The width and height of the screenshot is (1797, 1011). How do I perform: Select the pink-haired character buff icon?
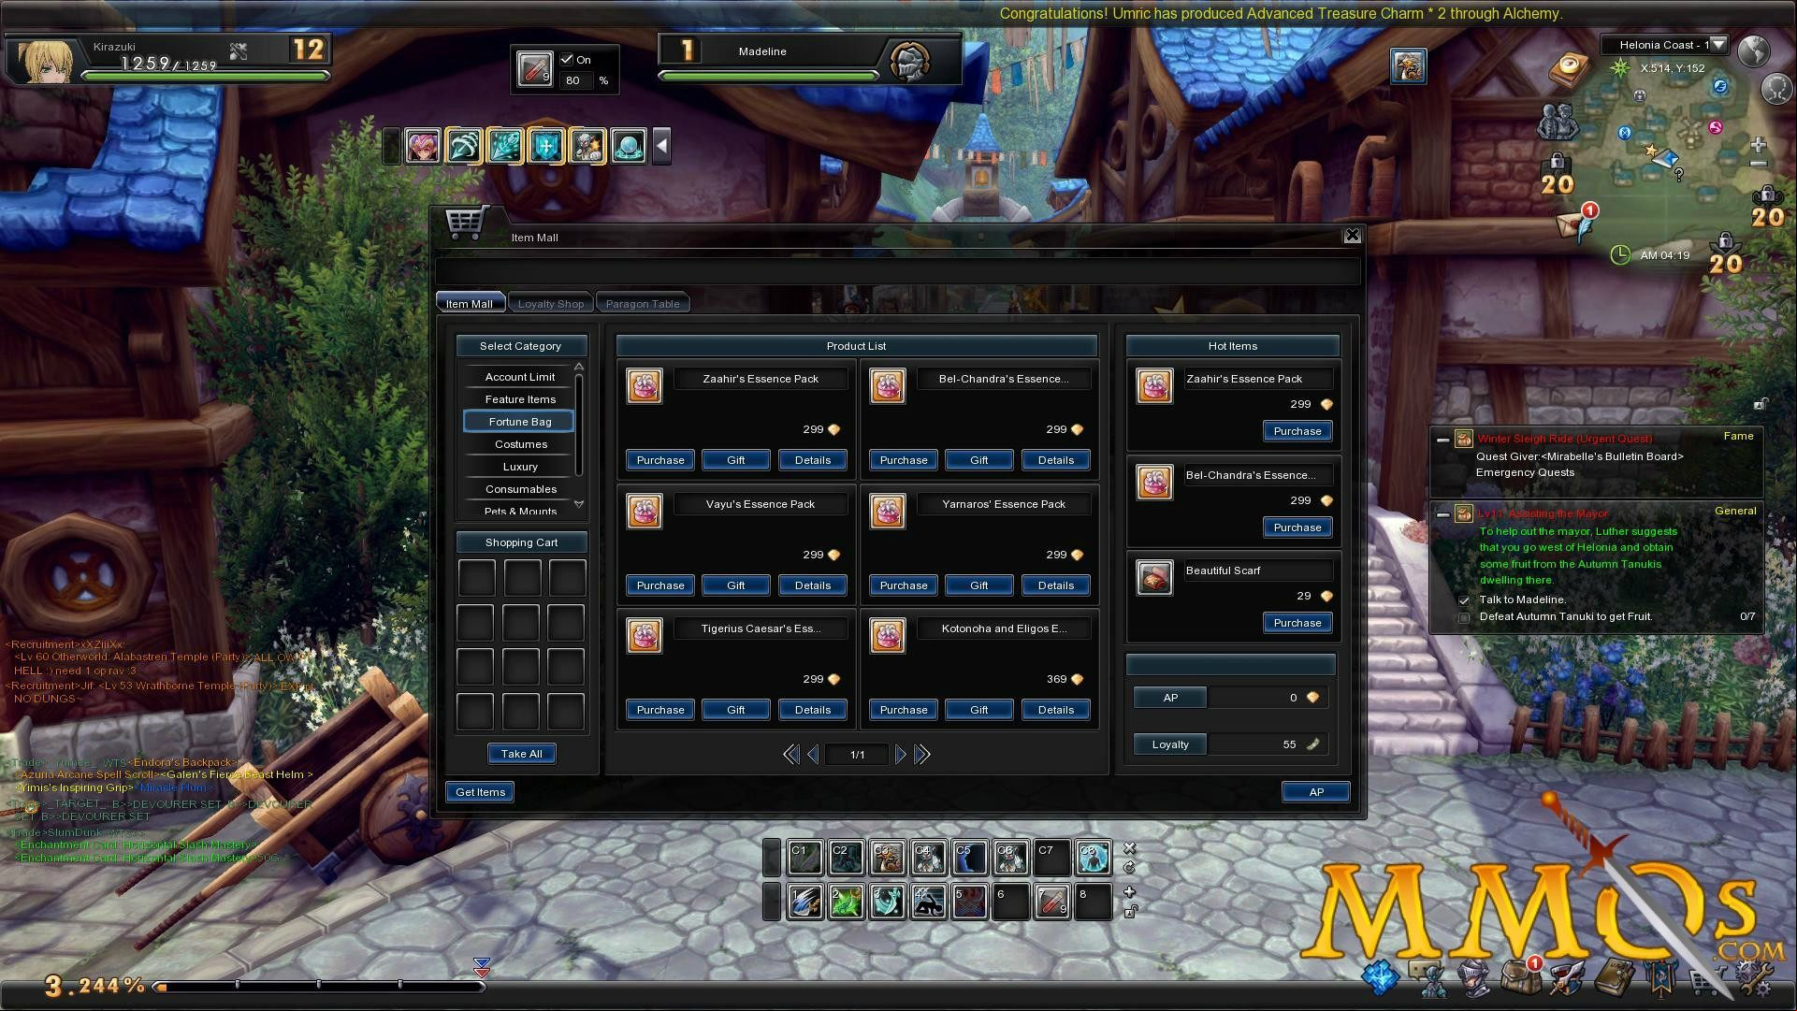[423, 146]
